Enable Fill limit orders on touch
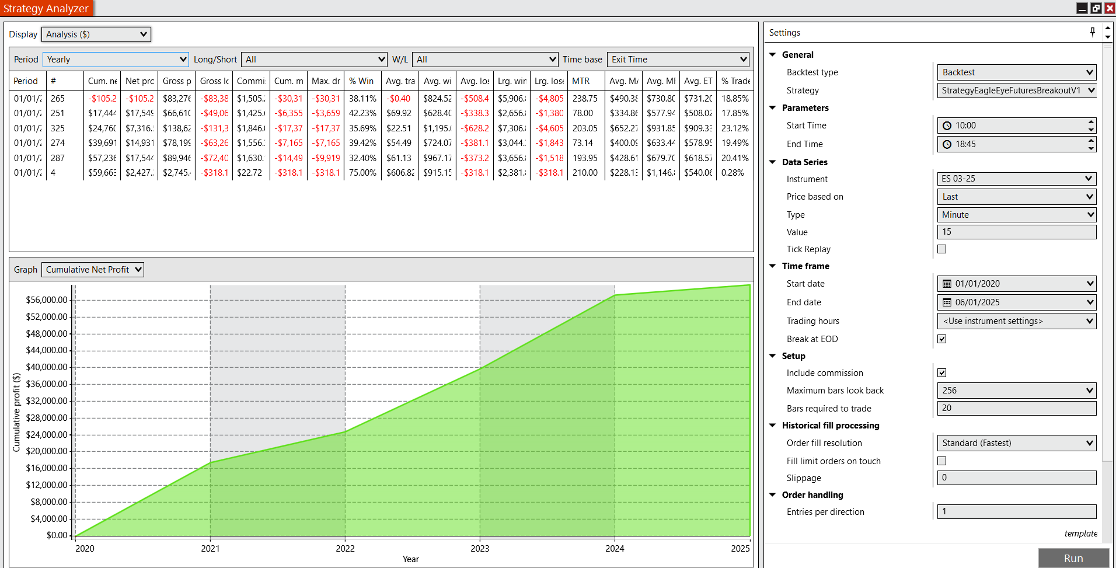This screenshot has height=568, width=1116. click(x=941, y=461)
